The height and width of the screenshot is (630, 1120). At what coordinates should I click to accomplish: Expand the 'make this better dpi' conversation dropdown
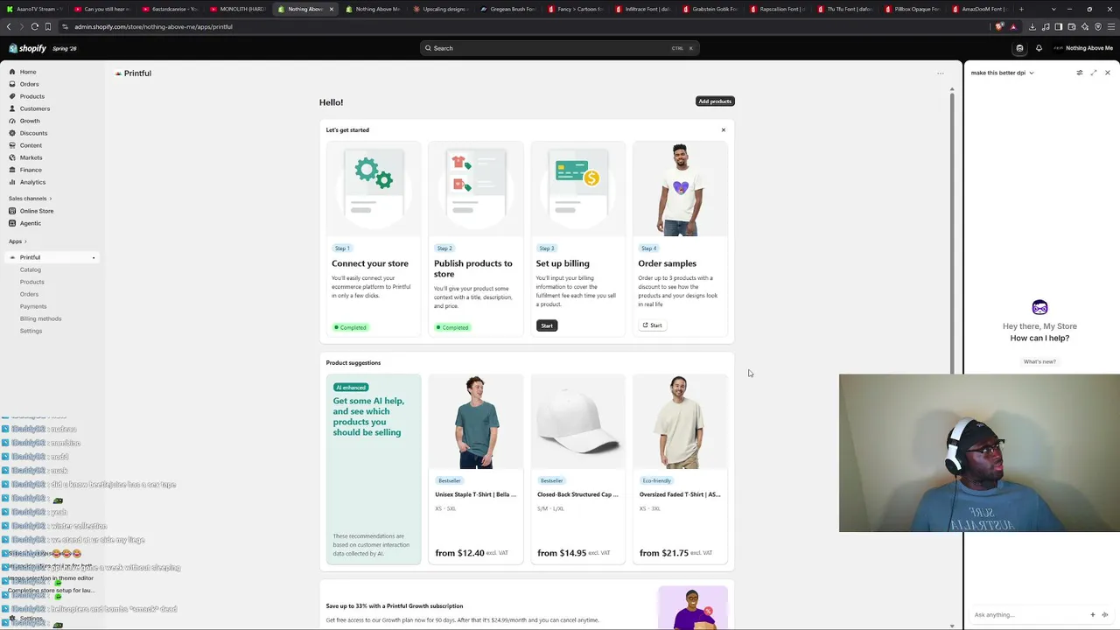point(1032,73)
